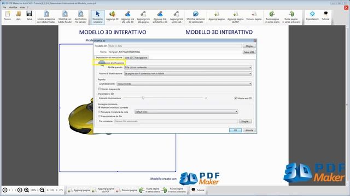Open the Vista menu
Image resolution: width=350 pixels, height=196 pixels.
tap(22, 7)
